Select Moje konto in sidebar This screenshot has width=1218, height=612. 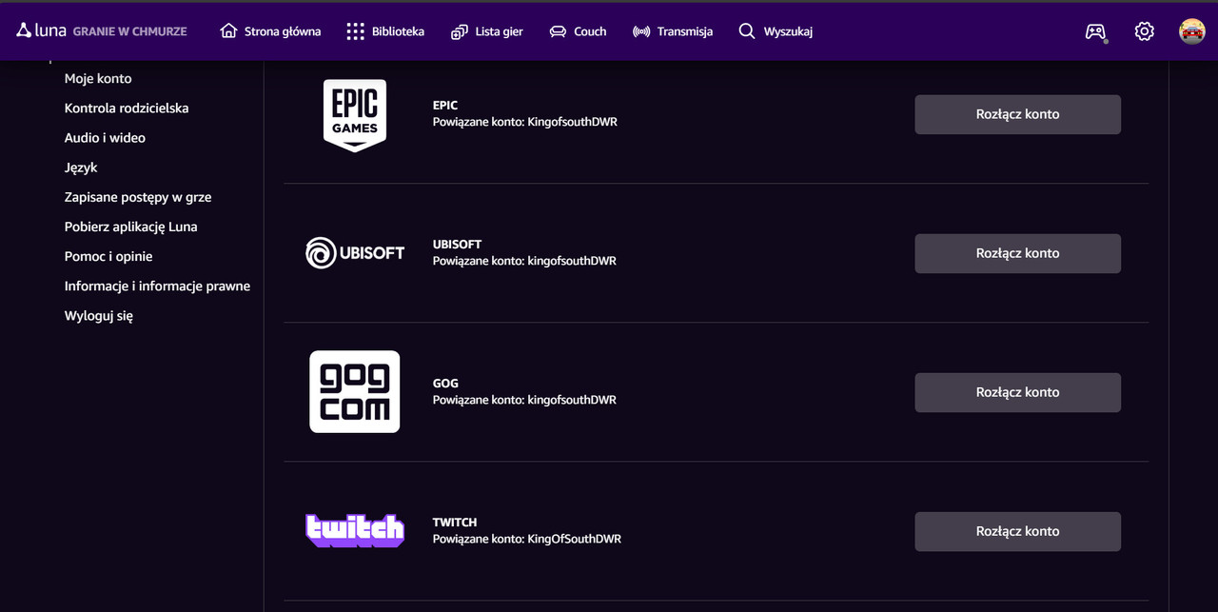point(98,79)
